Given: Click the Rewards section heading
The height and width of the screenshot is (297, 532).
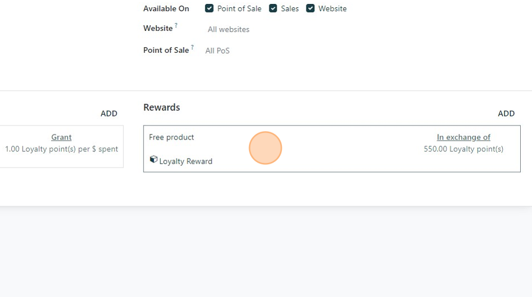Looking at the screenshot, I should click(161, 107).
